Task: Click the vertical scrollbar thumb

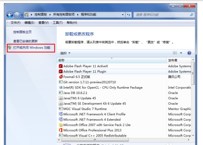Action: click(193, 73)
